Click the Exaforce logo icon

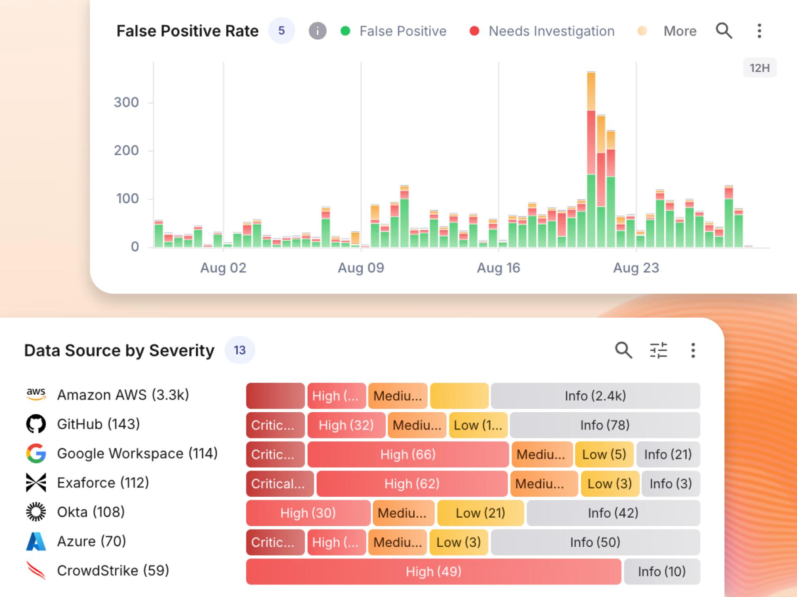click(36, 483)
